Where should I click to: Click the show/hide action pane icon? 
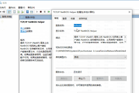pyautogui.click(x=31, y=12)
